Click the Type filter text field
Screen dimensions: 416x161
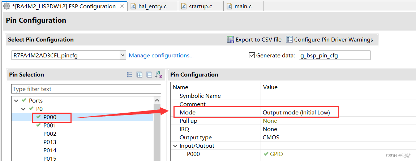tap(86, 89)
